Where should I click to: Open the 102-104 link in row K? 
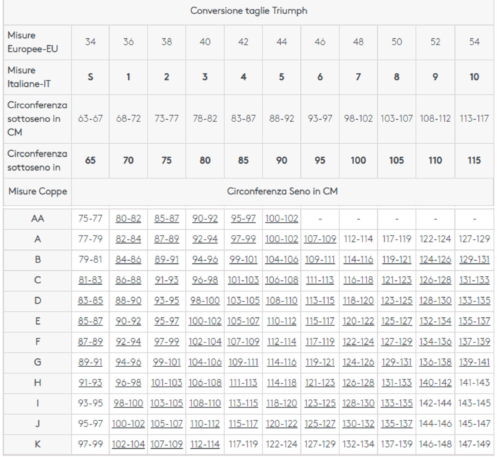click(x=128, y=444)
